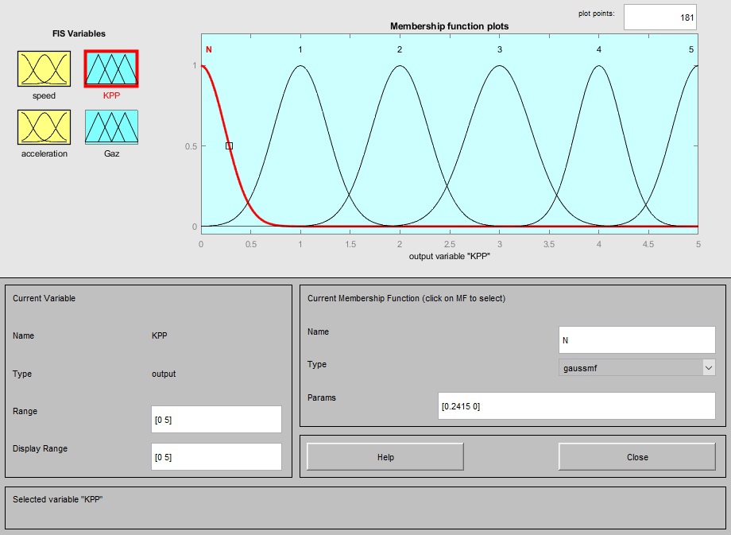Click the Help button

pos(385,457)
